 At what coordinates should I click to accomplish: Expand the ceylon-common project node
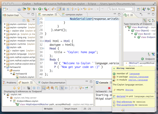(x=5, y=24)
